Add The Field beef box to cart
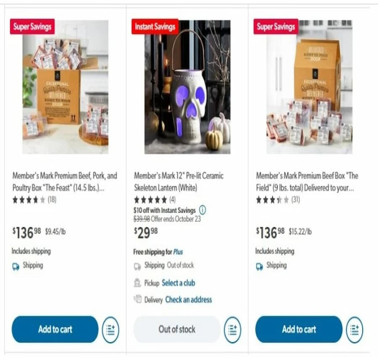 (x=299, y=329)
